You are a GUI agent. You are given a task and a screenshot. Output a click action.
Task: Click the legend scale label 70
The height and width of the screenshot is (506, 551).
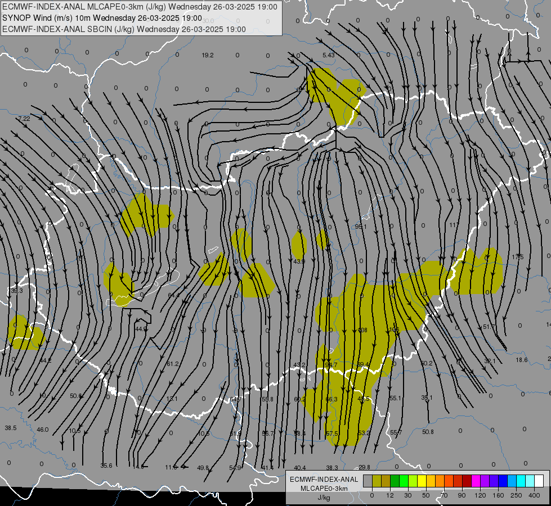444,495
